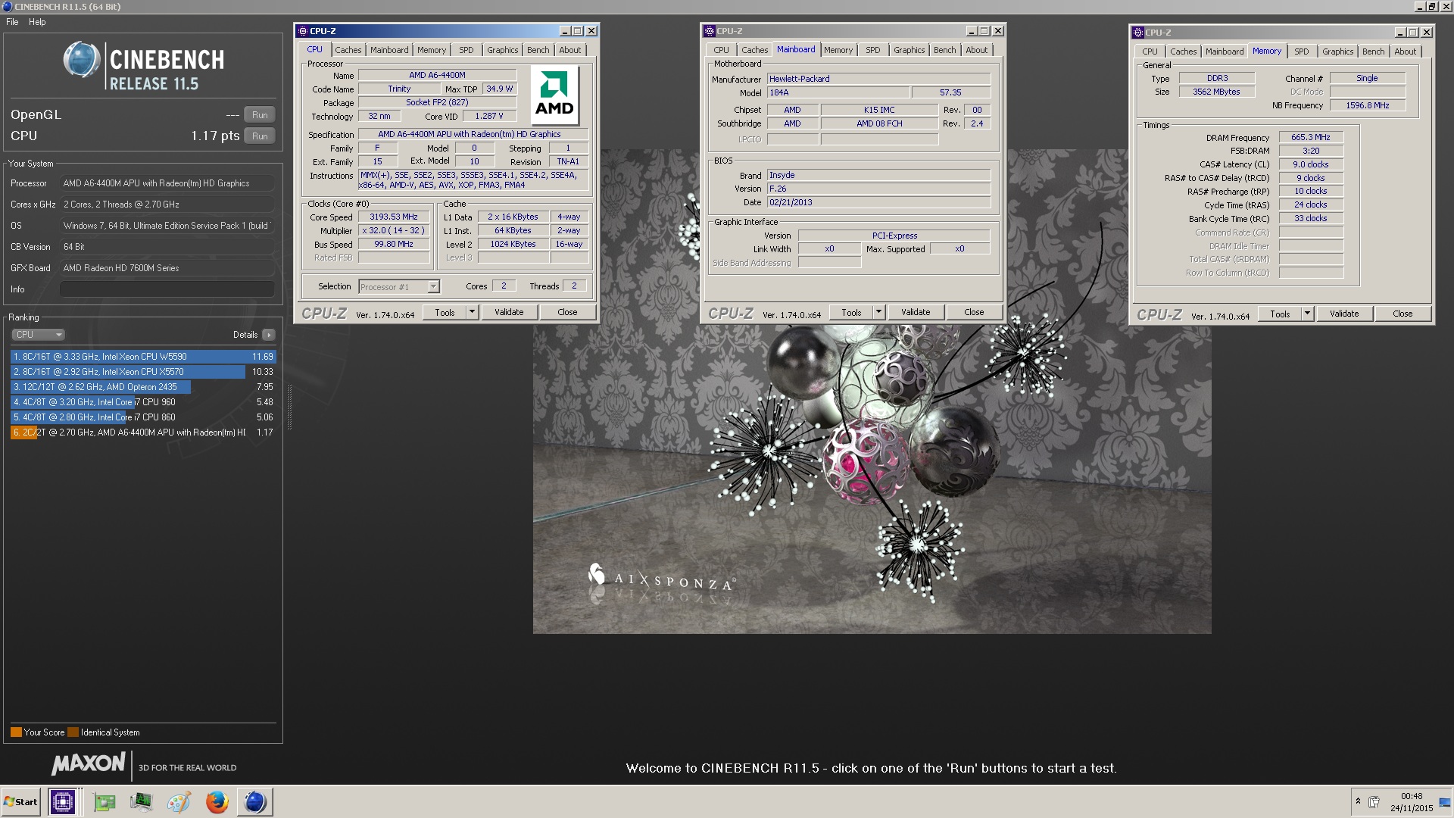Image resolution: width=1454 pixels, height=818 pixels.
Task: Click the tray notification icon
Action: pos(1374,802)
